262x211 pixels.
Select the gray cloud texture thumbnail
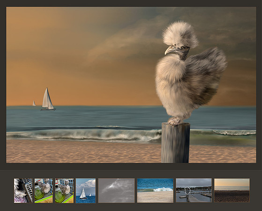pos(116,190)
